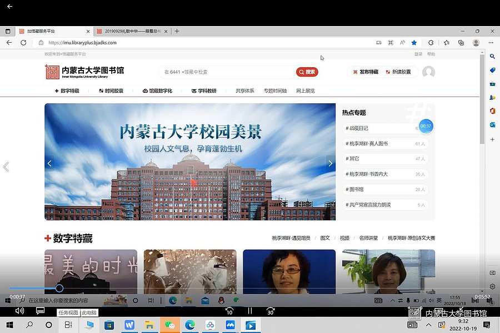Open Task View on the Windows taskbar
Image resolution: width=500 pixels, height=333 pixels.
click(x=68, y=325)
